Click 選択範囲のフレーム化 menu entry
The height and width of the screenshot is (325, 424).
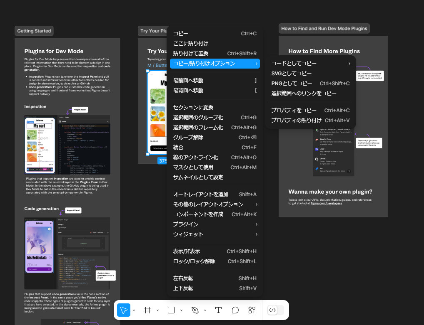point(214,128)
